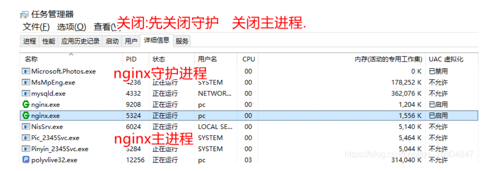490x171 pixels.
Task: Click PID value 4332
Action: click(133, 93)
